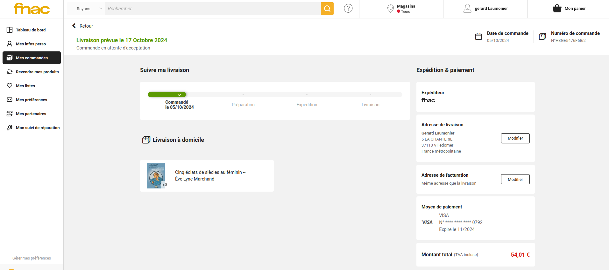609x270 pixels.
Task: Open the book cover thumbnail
Action: coord(156,176)
